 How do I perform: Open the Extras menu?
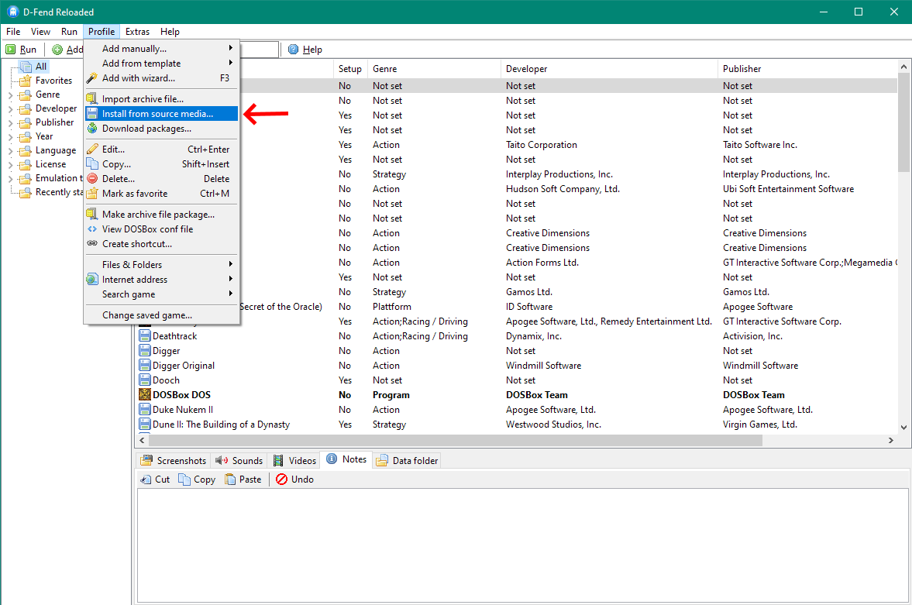coord(137,32)
